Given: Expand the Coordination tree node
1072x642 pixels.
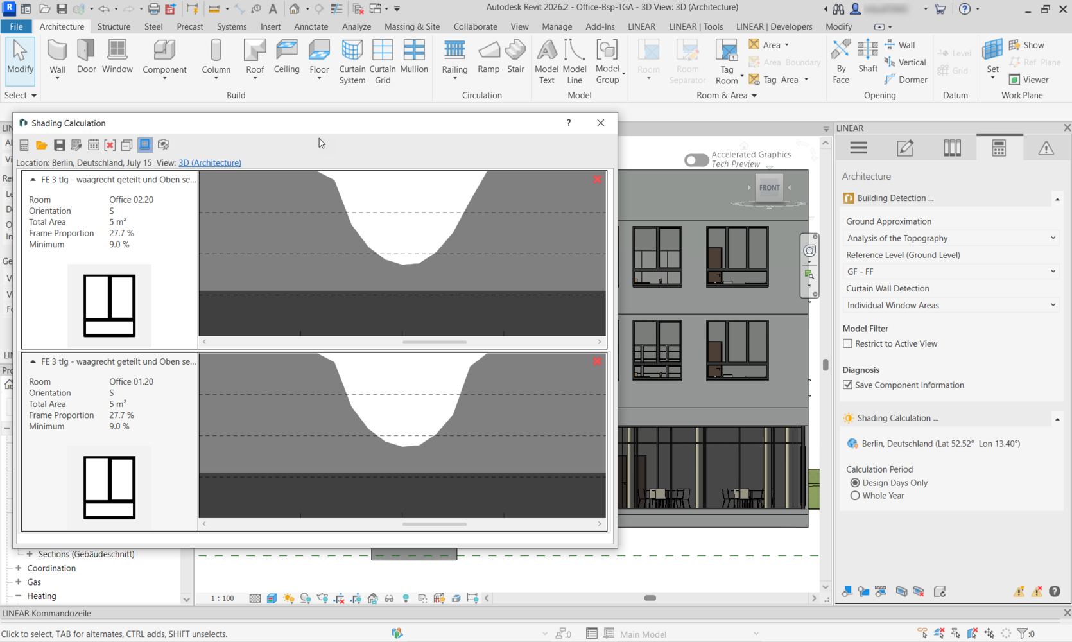Looking at the screenshot, I should (x=19, y=568).
